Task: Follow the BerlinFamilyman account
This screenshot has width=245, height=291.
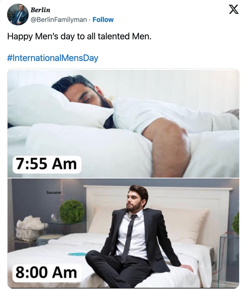Action: [x=103, y=19]
